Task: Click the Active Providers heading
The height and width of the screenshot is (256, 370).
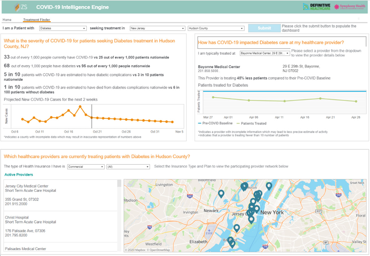Action: click(19, 175)
